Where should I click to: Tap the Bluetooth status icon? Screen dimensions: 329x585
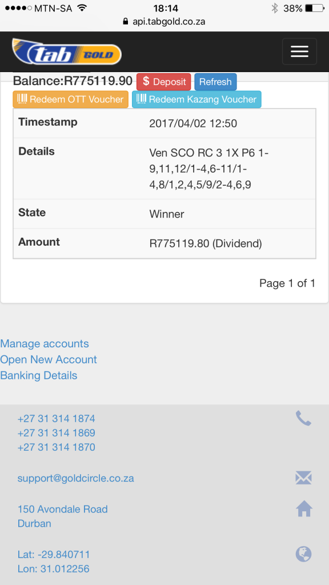[275, 8]
